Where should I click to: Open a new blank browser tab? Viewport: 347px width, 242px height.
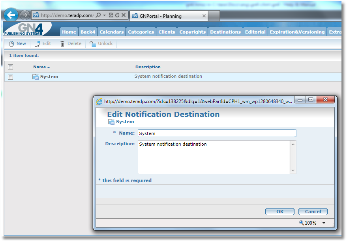coord(214,16)
